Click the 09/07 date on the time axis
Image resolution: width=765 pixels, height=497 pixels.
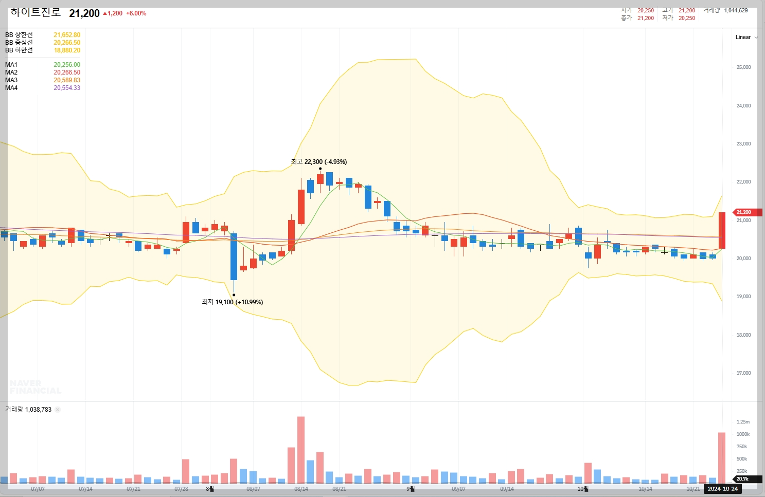pyautogui.click(x=458, y=489)
